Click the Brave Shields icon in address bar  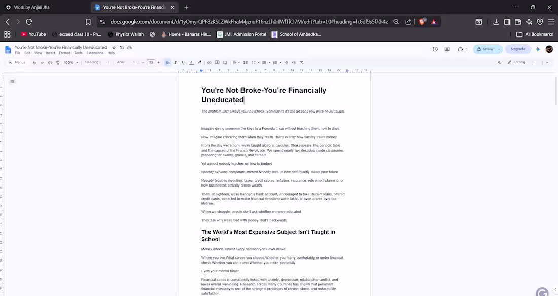422,22
